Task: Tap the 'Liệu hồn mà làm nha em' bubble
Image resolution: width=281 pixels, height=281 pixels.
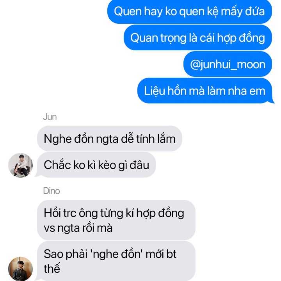Action: tap(205, 91)
